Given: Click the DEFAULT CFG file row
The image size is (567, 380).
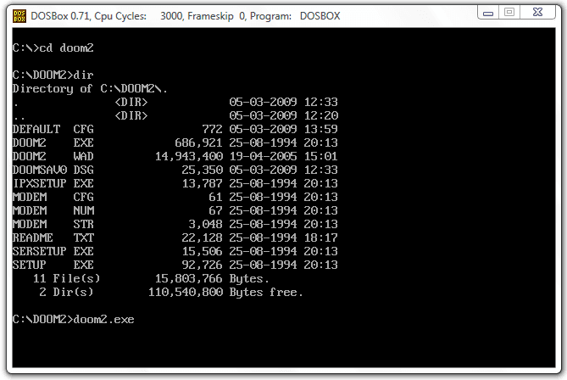Looking at the screenshot, I should click(175, 129).
